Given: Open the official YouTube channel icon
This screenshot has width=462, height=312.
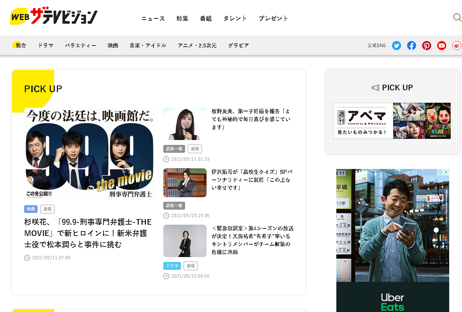Looking at the screenshot, I should click(442, 46).
